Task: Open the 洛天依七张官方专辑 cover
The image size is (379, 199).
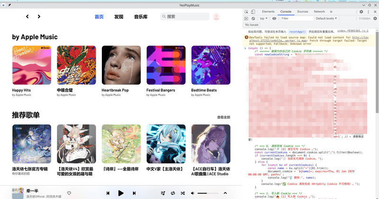Action: coord(32,144)
